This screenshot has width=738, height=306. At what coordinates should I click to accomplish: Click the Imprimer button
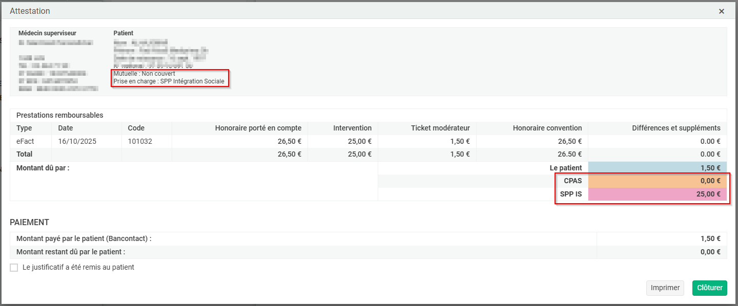pyautogui.click(x=665, y=288)
